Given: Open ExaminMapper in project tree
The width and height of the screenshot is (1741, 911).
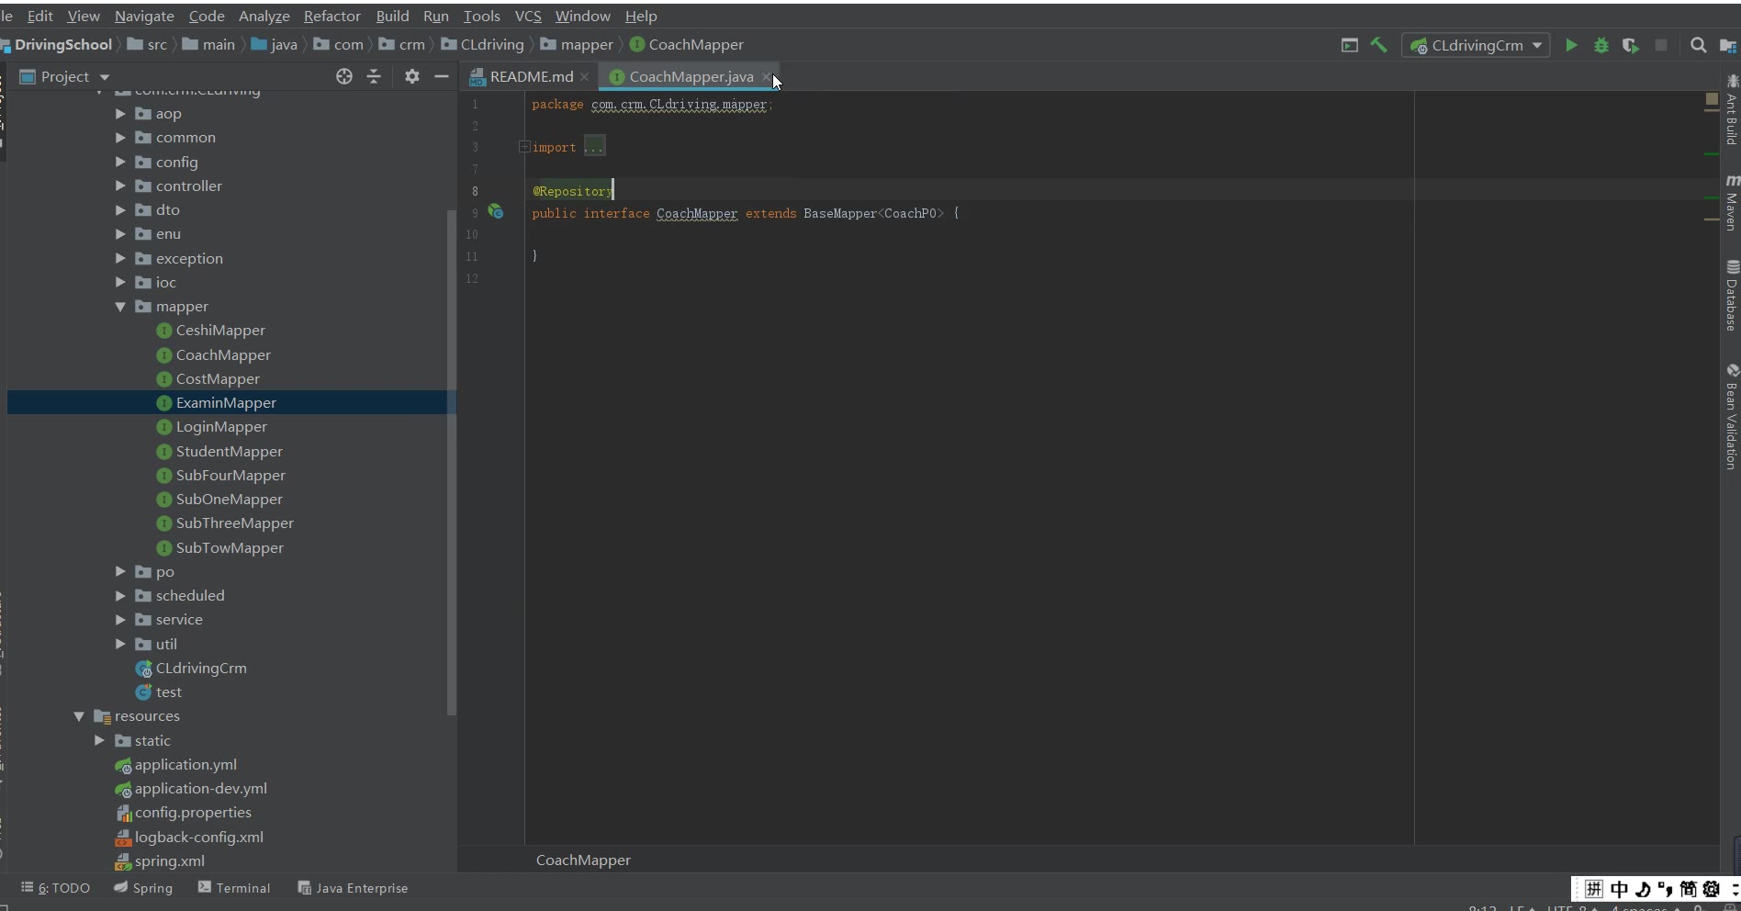Looking at the screenshot, I should (x=226, y=402).
